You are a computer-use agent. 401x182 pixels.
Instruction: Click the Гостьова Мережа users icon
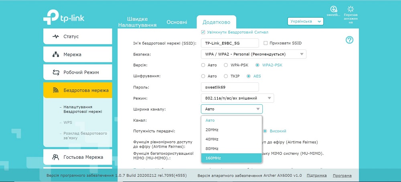(55, 157)
